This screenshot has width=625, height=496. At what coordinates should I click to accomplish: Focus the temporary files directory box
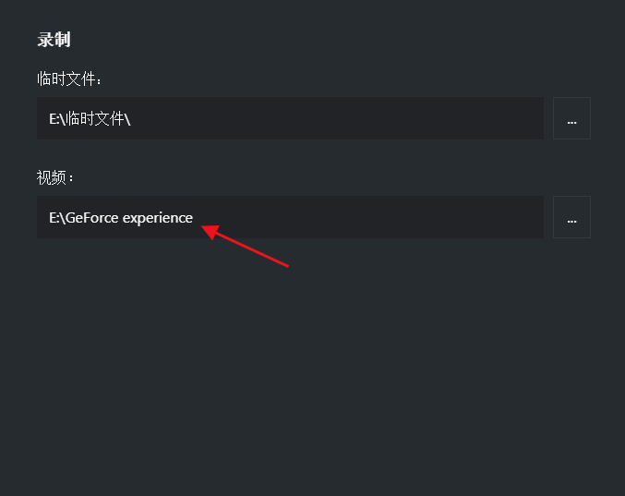(290, 118)
